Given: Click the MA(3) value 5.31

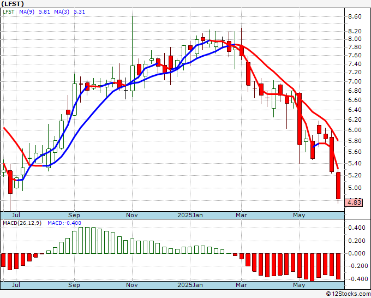Looking at the screenshot, I should (x=79, y=12).
